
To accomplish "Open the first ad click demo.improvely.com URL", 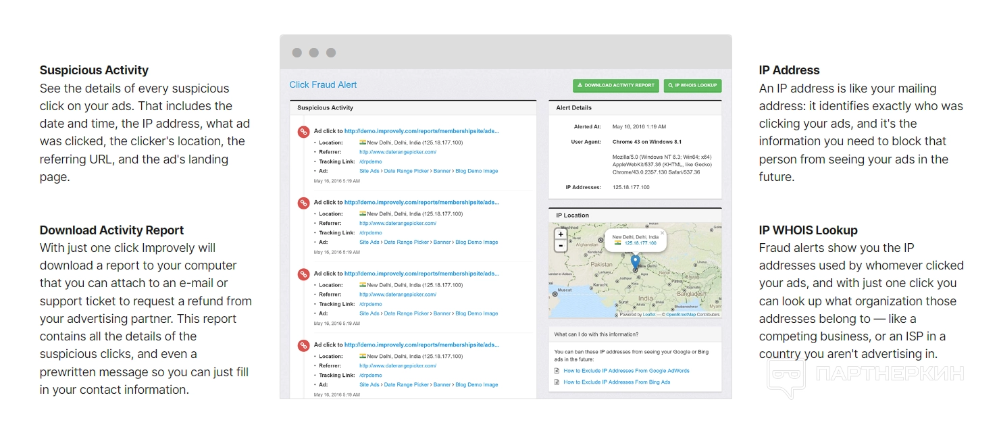I will tap(421, 131).
